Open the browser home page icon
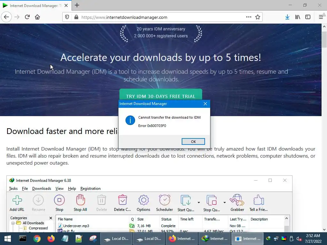This screenshot has height=245, width=327. point(37,17)
